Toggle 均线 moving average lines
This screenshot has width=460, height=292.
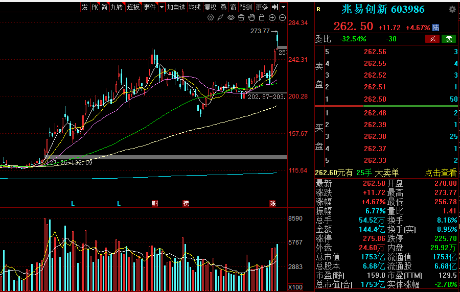194,7
